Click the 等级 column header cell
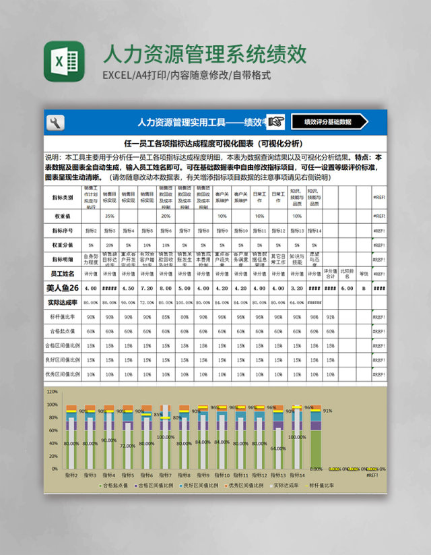This screenshot has height=555, width=431. pos(364,274)
